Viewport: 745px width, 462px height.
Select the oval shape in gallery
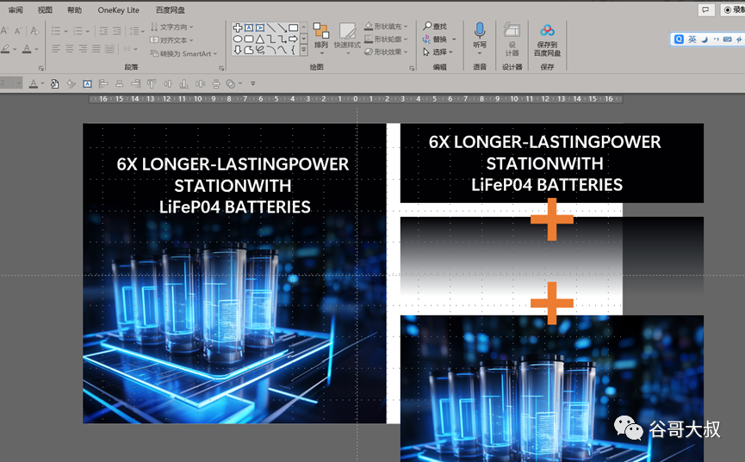(238, 39)
